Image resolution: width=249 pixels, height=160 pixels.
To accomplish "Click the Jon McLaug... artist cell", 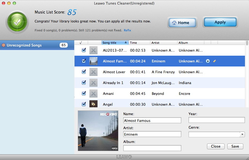I will 163,83.
